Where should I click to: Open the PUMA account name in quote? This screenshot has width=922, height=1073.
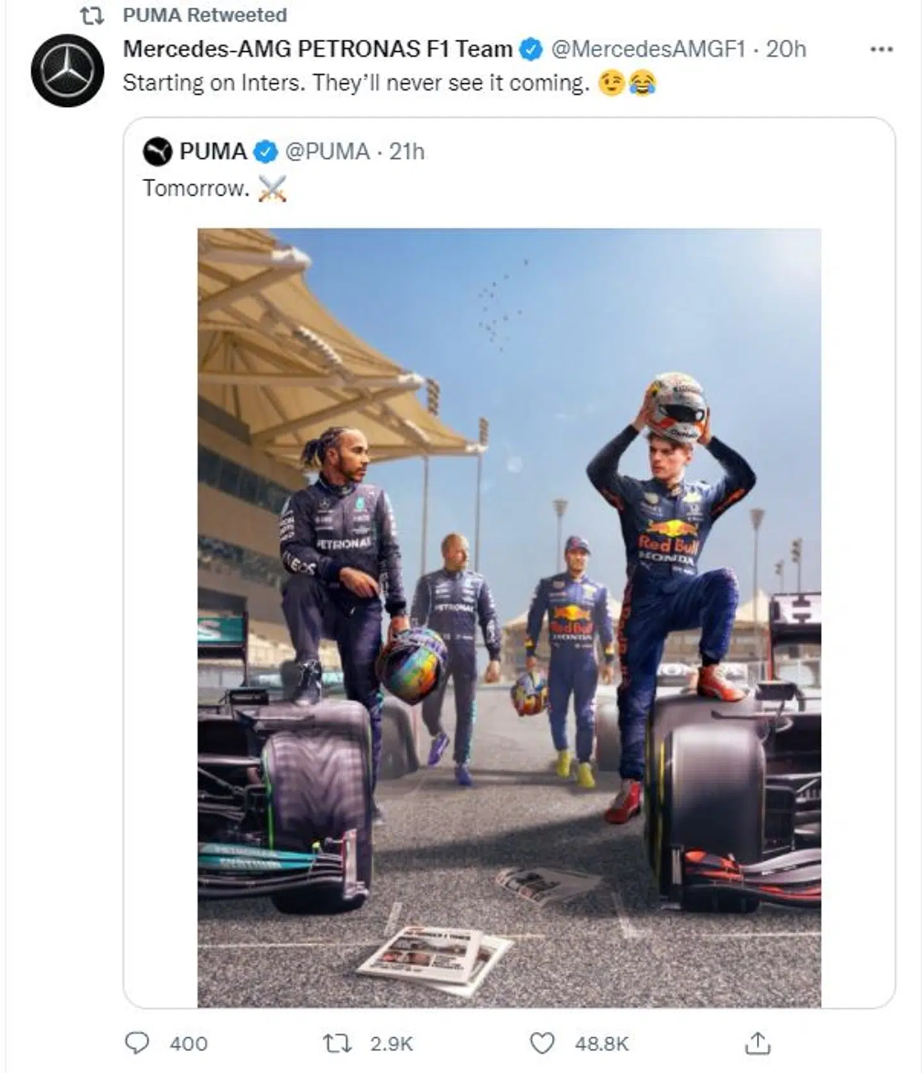213,152
